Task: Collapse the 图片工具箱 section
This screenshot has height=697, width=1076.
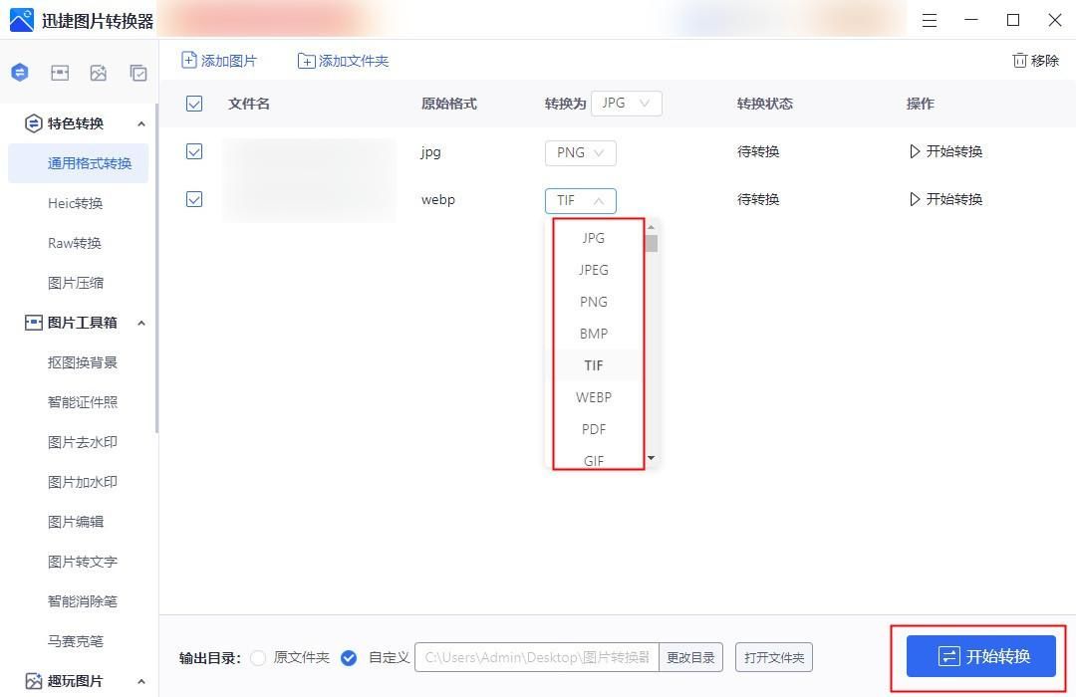Action: coord(141,324)
